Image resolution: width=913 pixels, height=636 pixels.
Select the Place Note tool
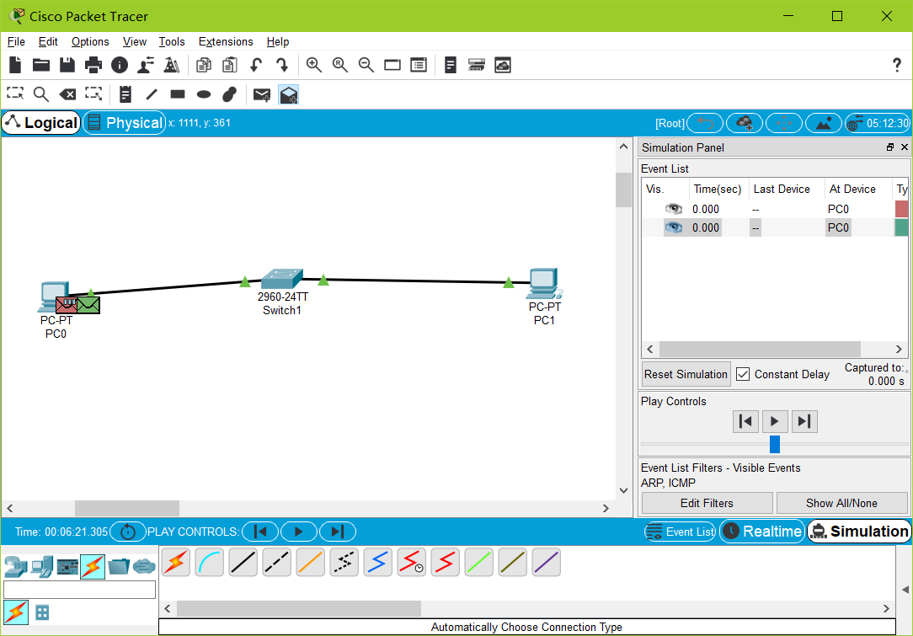tap(125, 94)
